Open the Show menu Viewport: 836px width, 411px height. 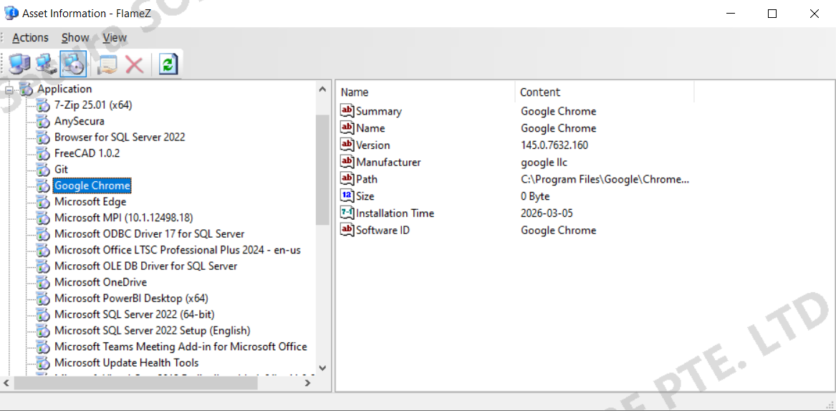click(x=75, y=38)
